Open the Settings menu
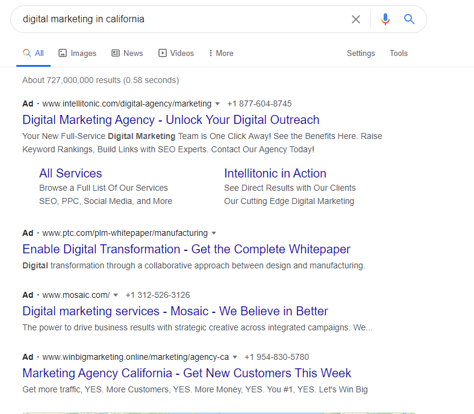Screen dimensions: 474x414 [361, 53]
